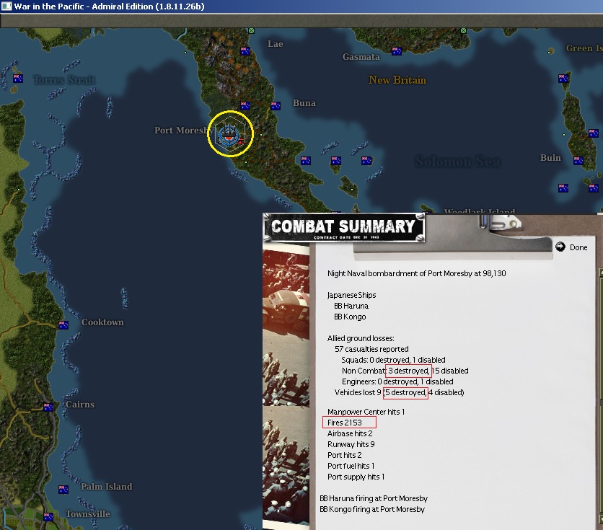Click the 'Airbase hits 2' line
The height and width of the screenshot is (530, 603).
(x=350, y=433)
